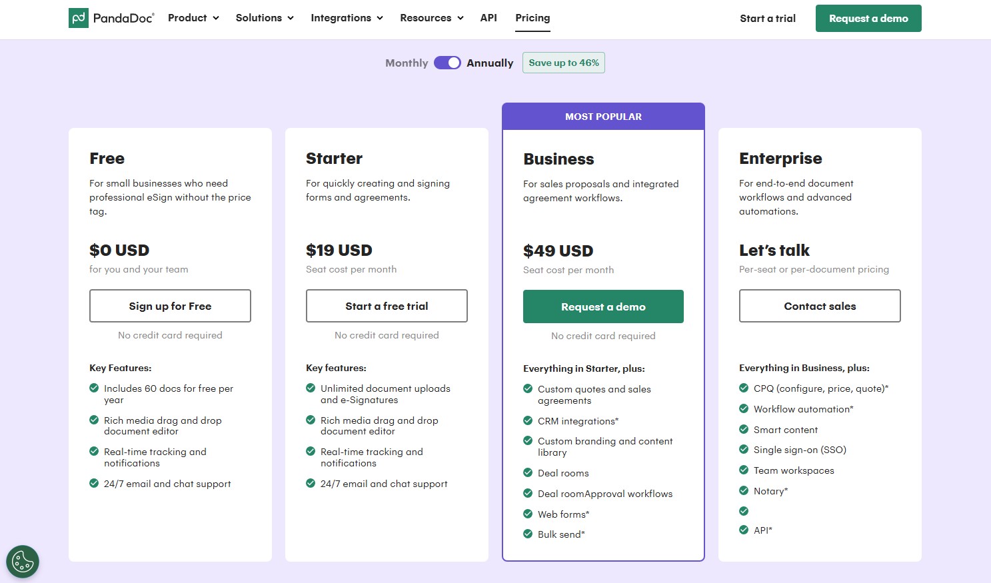Expand the Product dropdown menu
The image size is (991, 583).
coord(193,18)
